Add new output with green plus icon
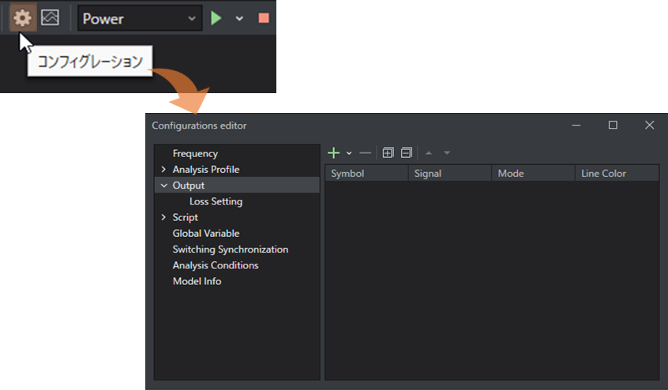Image resolution: width=668 pixels, height=390 pixels. [x=333, y=152]
